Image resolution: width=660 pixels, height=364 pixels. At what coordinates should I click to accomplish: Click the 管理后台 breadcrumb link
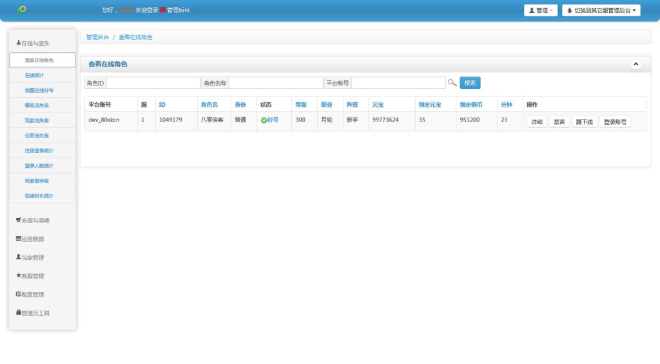(x=97, y=37)
